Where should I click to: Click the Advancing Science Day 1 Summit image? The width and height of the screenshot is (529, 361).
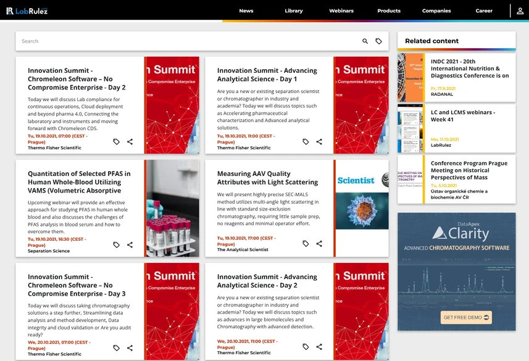(361, 106)
